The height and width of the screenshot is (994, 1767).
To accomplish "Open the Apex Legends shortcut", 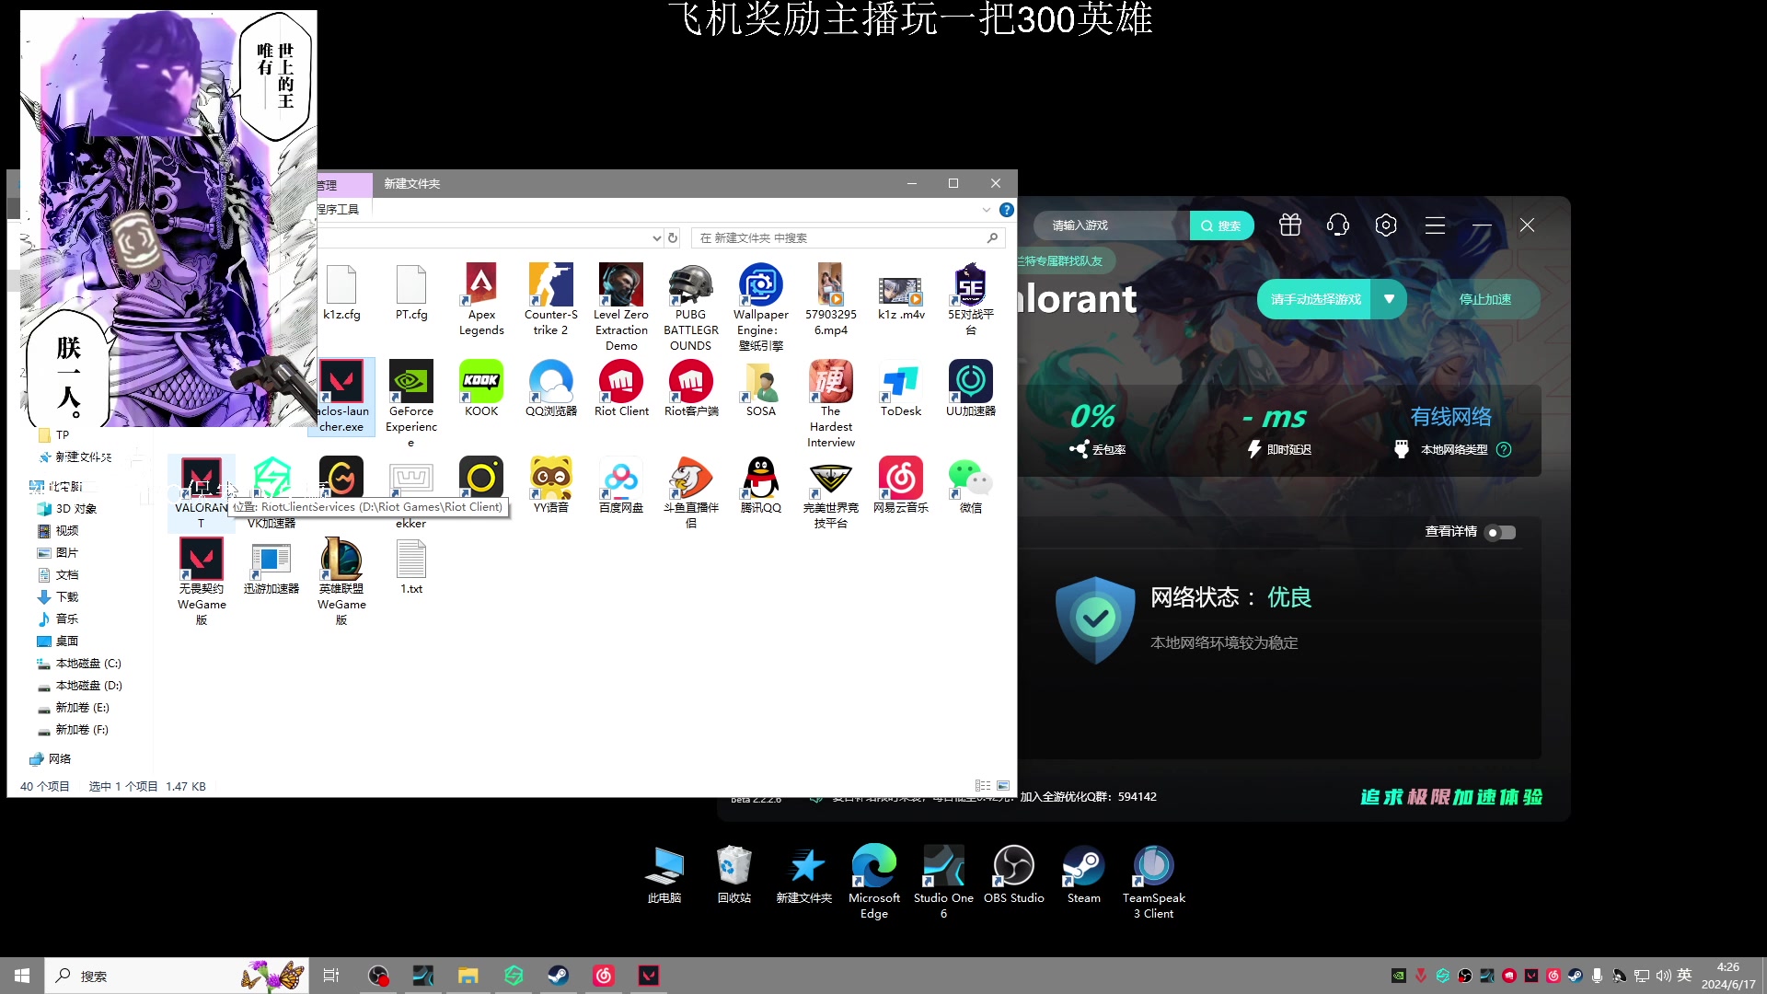I will pyautogui.click(x=481, y=300).
